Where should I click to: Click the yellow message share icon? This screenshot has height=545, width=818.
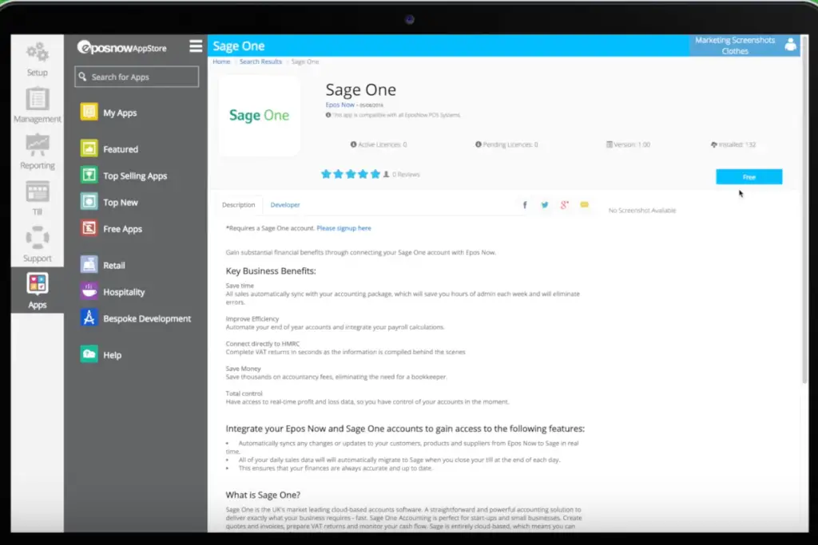[584, 205]
